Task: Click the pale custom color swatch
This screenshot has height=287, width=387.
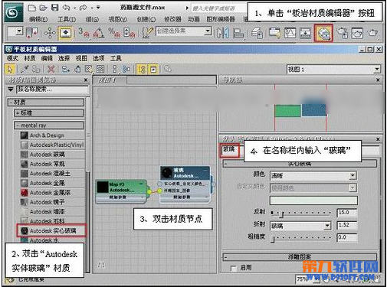Action: click(313, 201)
